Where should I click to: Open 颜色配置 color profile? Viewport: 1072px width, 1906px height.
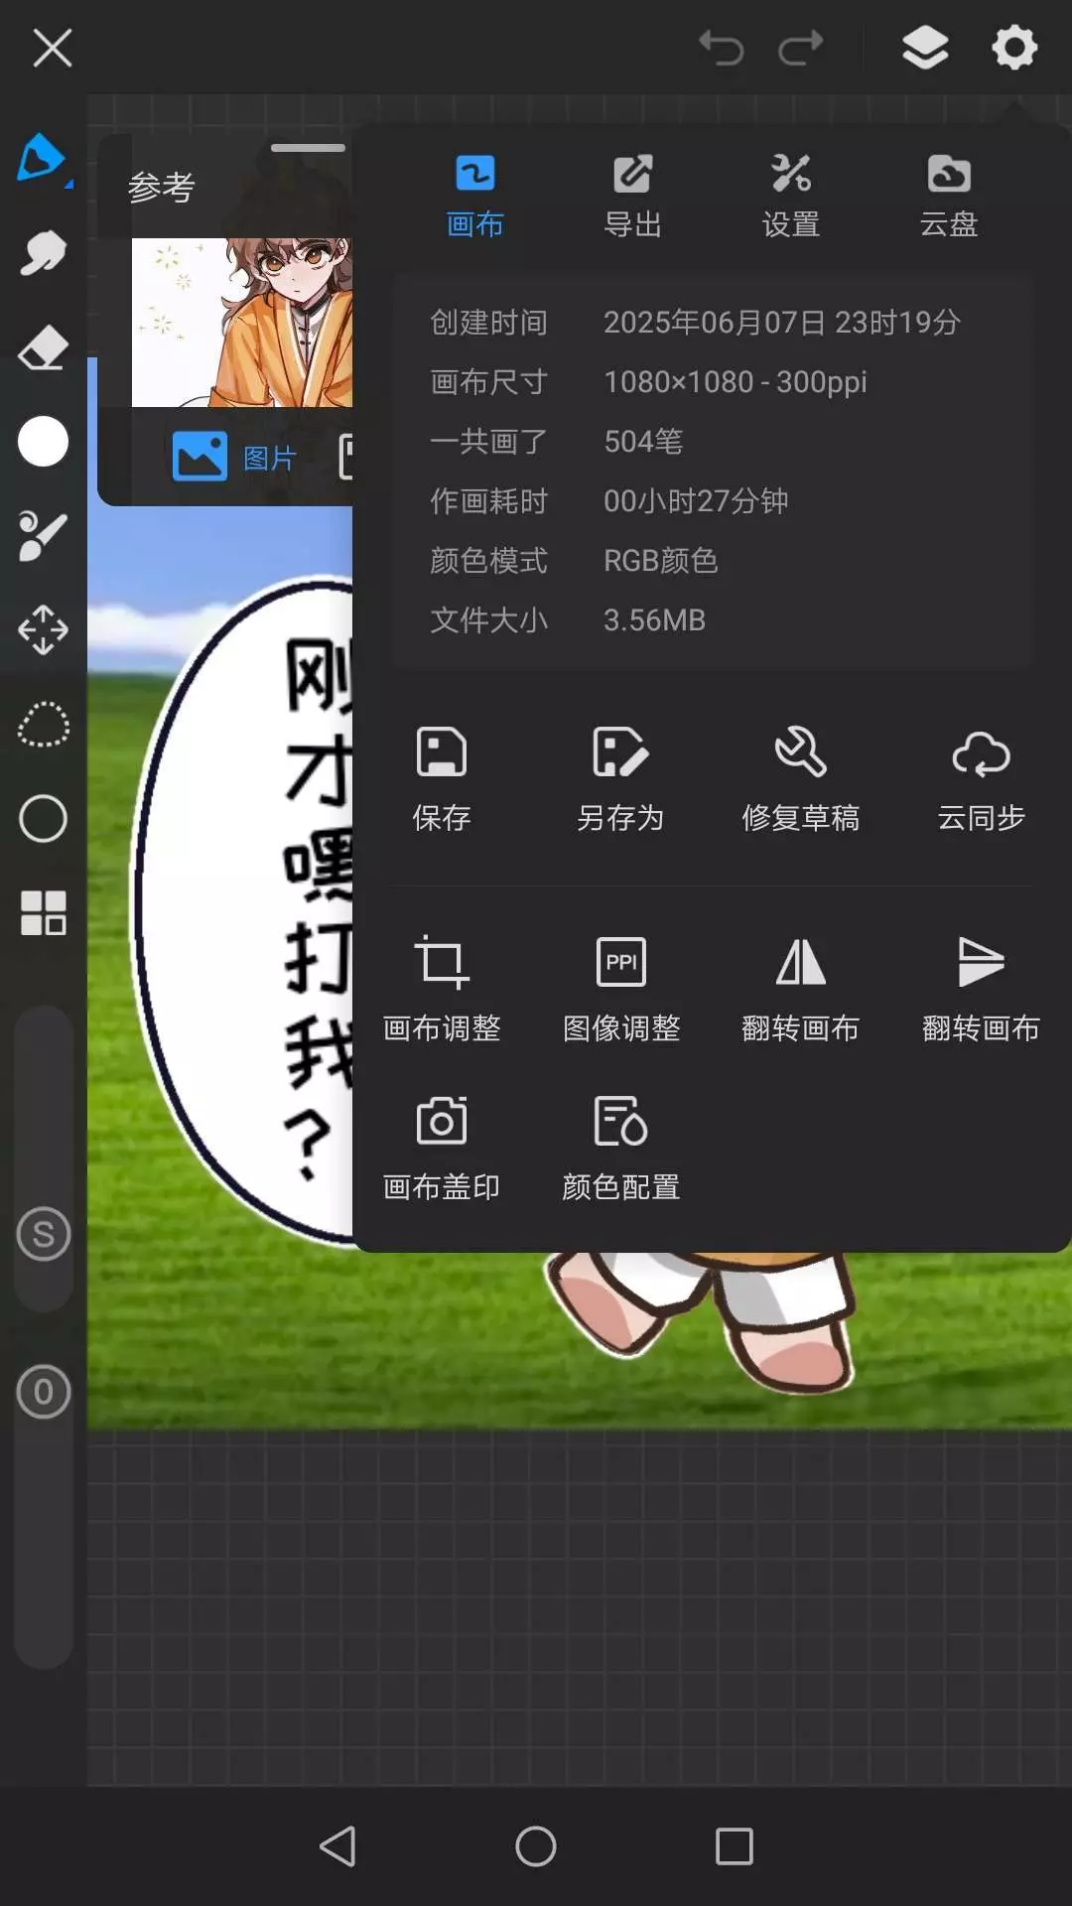point(620,1147)
